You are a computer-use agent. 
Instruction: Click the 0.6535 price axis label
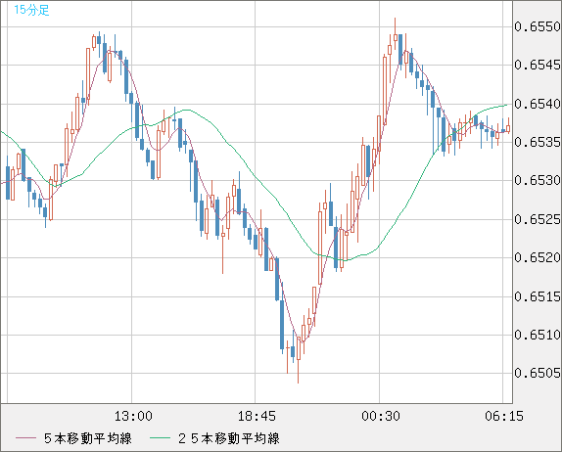click(x=538, y=142)
